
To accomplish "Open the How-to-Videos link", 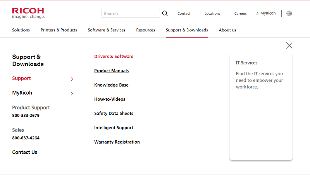I will tap(110, 99).
